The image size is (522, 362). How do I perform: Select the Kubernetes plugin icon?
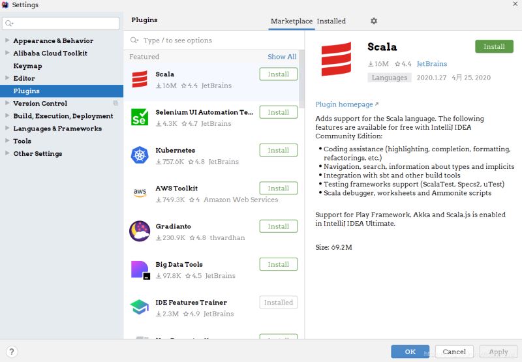pos(140,155)
